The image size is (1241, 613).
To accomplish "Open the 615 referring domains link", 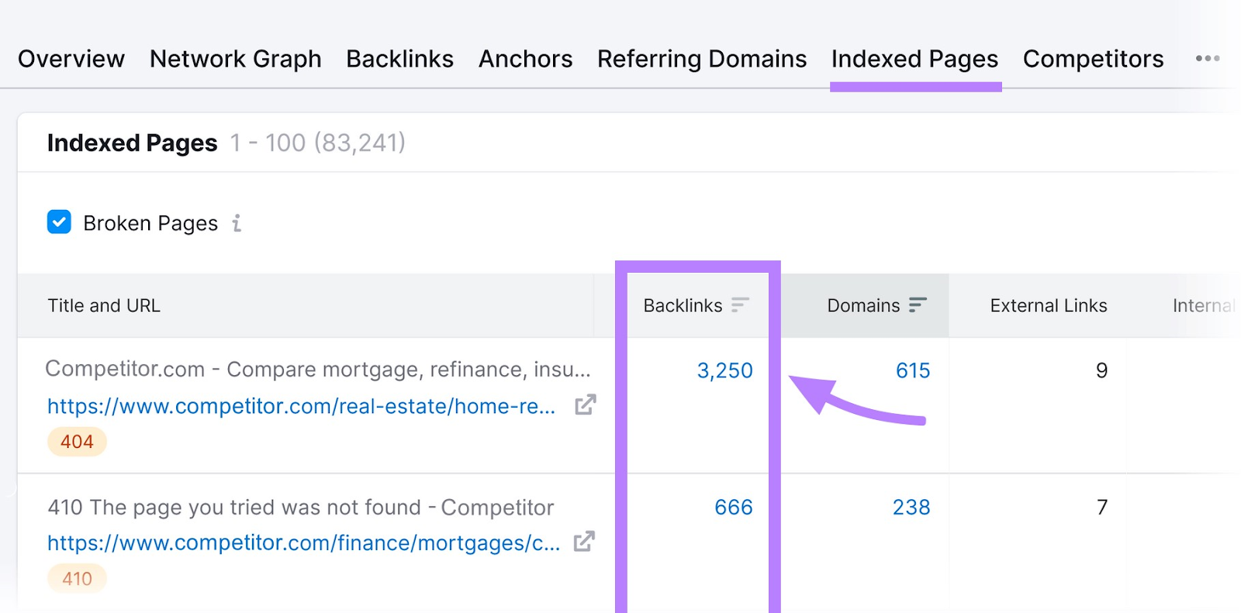I will pyautogui.click(x=911, y=370).
